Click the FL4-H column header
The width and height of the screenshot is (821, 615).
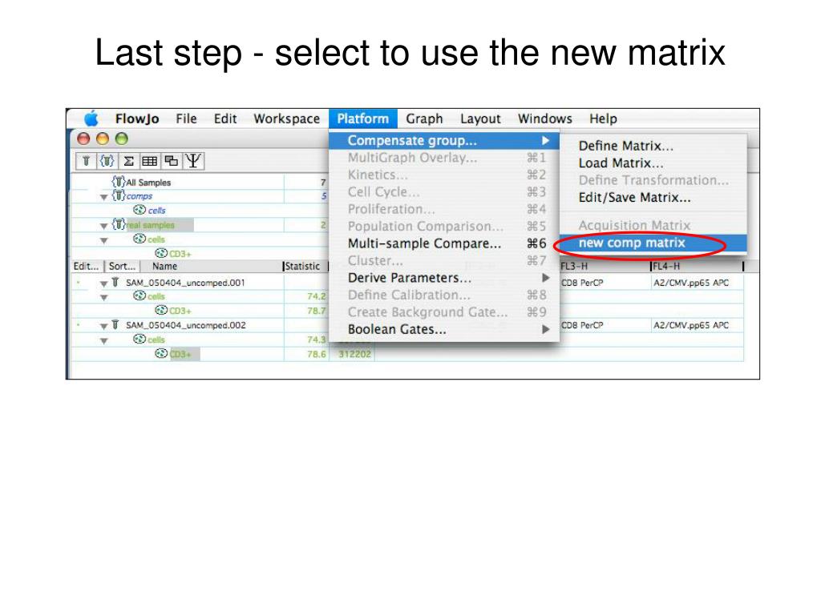click(x=666, y=266)
